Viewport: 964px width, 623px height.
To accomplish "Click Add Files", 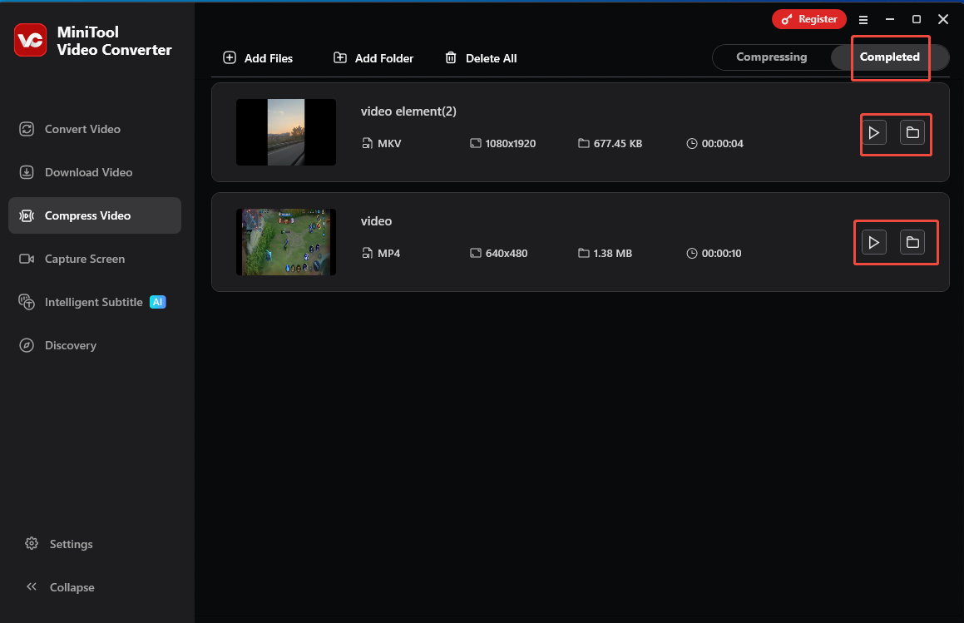I will point(258,58).
